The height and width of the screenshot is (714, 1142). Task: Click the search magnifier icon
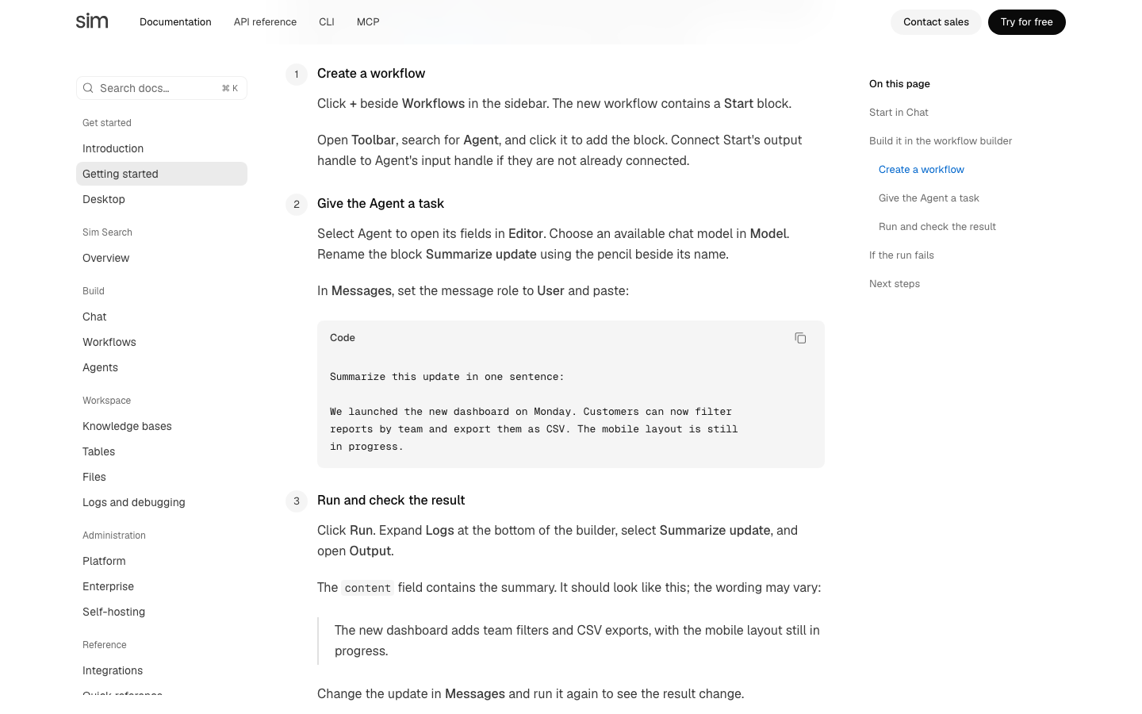(x=89, y=88)
